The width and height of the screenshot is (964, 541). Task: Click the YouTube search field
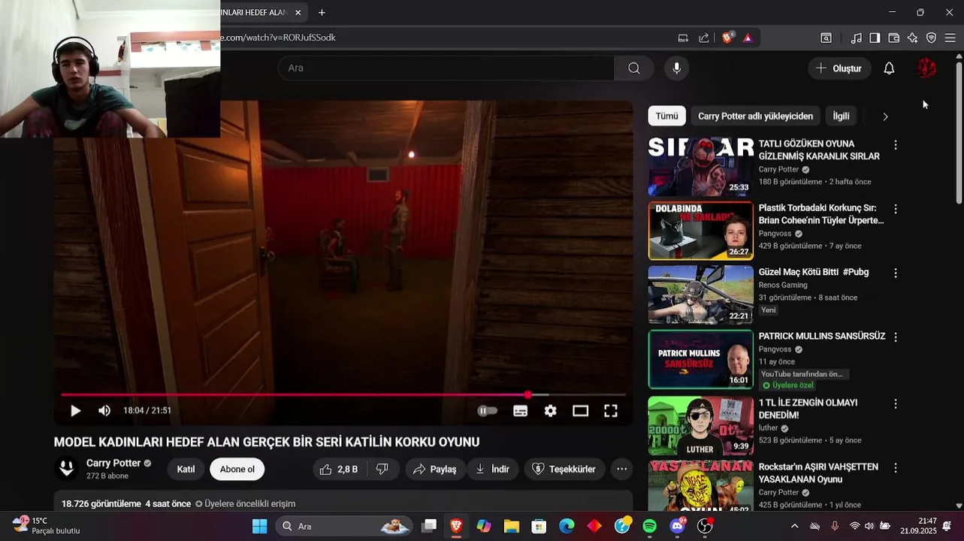click(446, 68)
